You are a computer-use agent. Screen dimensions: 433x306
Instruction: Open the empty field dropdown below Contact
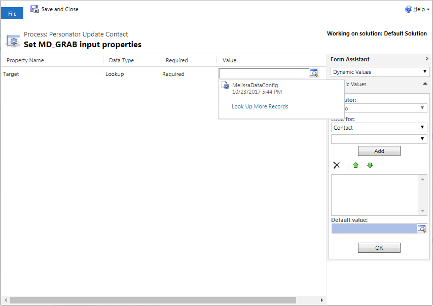tap(379, 139)
